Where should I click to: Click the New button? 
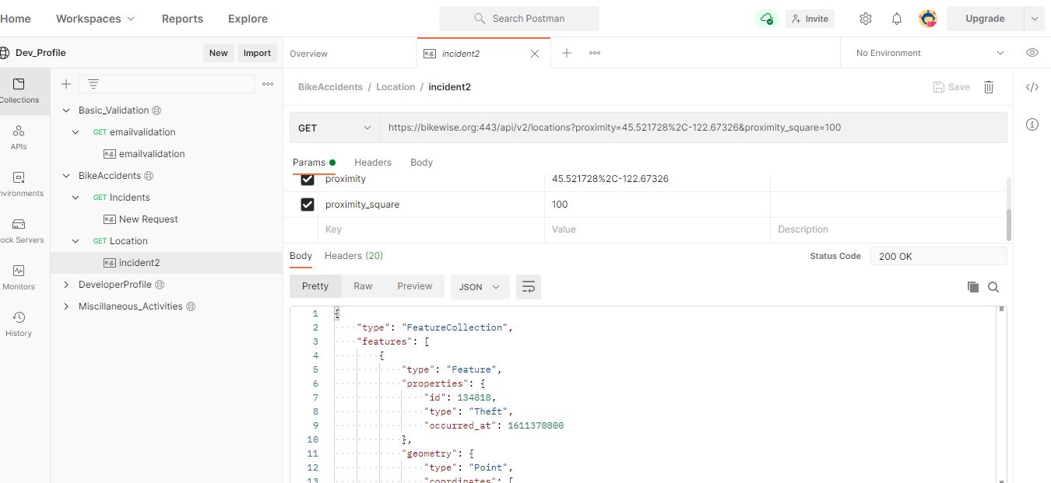pos(219,53)
